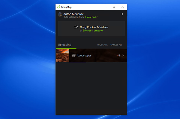Image resolution: width=180 pixels, height=119 pixels.
Task: Select the Uploading tab
Action: pos(64,45)
